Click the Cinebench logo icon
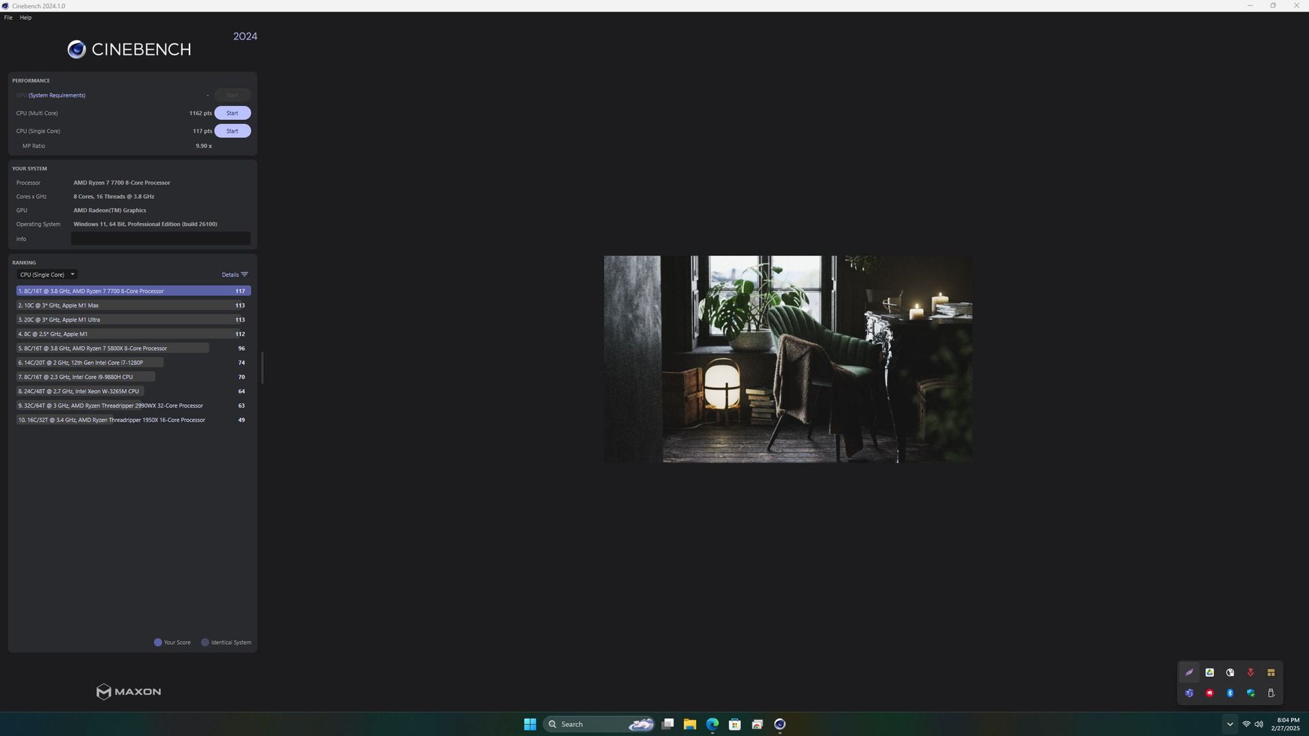 [76, 49]
